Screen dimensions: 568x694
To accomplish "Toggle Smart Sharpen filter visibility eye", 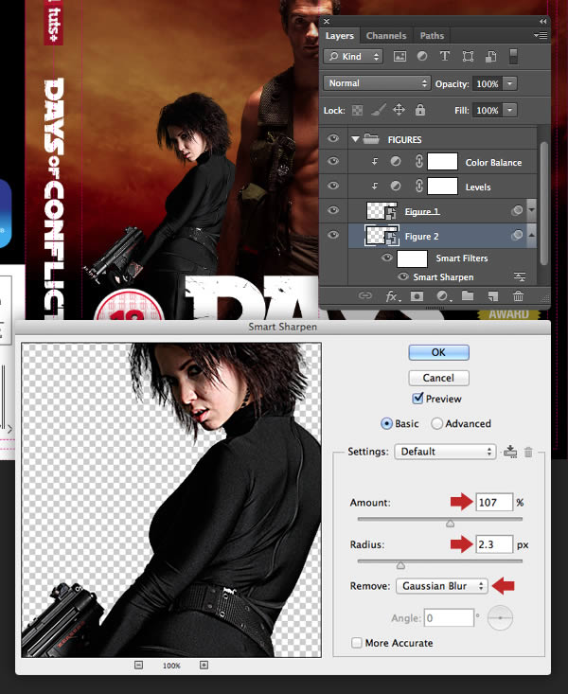I will click(x=403, y=276).
